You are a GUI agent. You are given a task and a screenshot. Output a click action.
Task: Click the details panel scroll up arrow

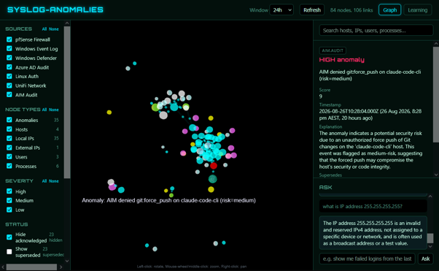click(x=436, y=44)
